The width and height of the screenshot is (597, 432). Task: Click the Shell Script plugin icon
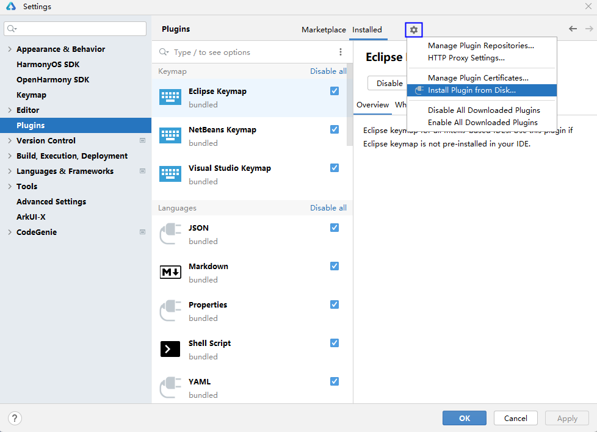[170, 349]
